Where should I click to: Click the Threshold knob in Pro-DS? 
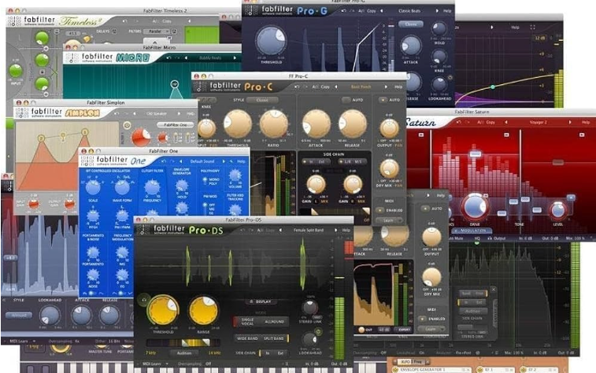point(163,311)
